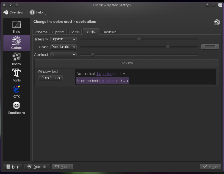Open the Icons settings module
This screenshot has width=224, height=174.
coord(16,59)
